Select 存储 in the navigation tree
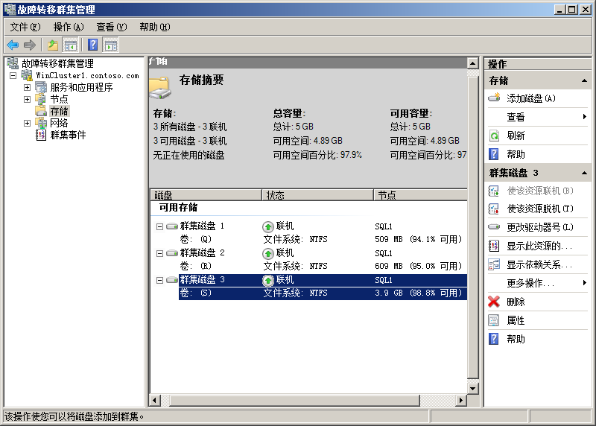 click(59, 111)
